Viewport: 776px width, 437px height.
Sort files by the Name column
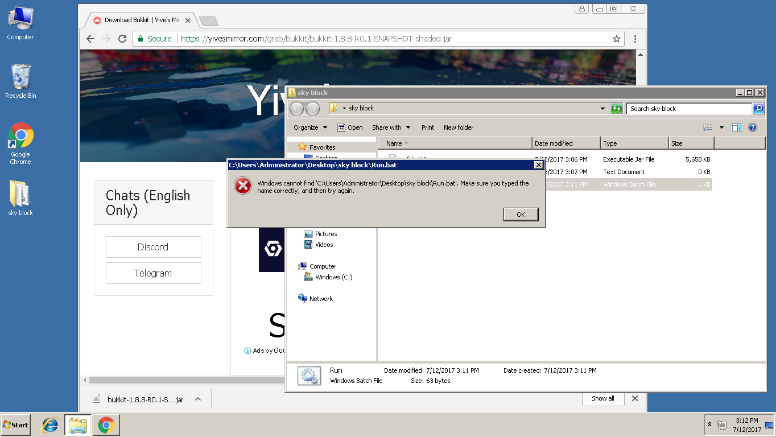tap(455, 143)
